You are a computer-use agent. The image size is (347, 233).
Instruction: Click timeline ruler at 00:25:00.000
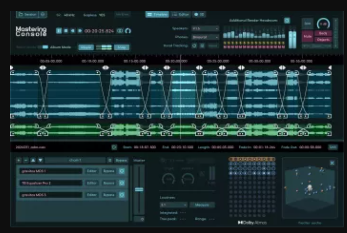coord(218,61)
